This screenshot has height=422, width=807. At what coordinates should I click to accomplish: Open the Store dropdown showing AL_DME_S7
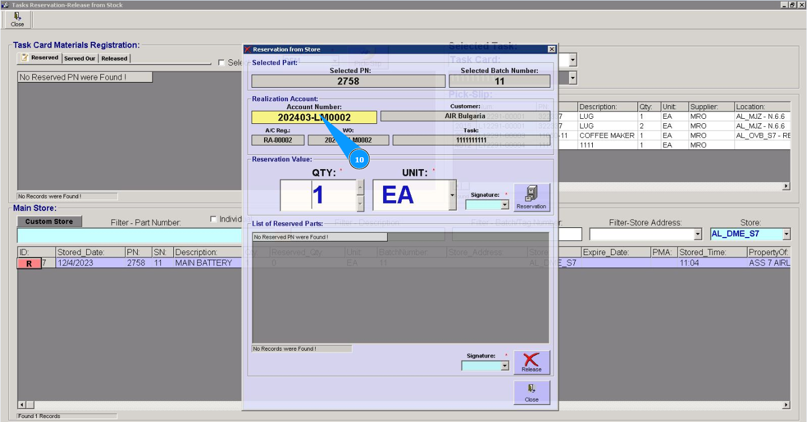[786, 234]
